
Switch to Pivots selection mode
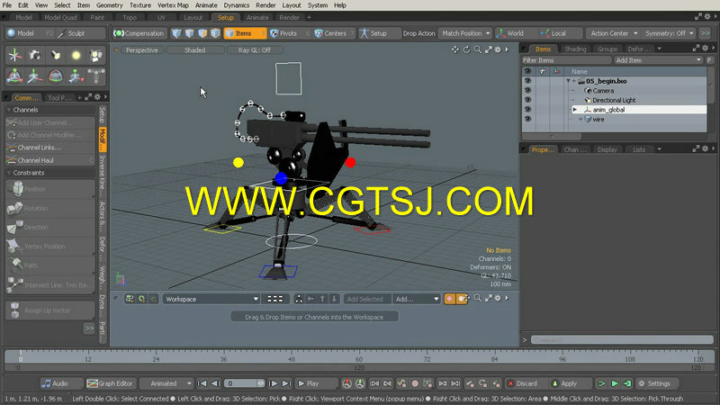click(x=287, y=33)
